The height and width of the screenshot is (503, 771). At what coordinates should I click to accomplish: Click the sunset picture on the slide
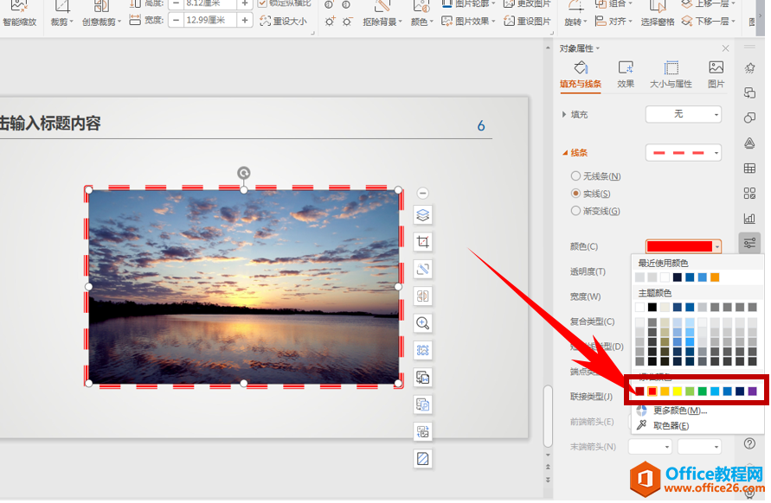243,287
